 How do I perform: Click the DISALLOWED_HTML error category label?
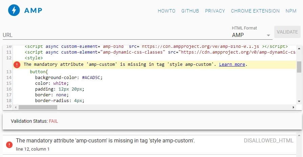tap(268, 140)
